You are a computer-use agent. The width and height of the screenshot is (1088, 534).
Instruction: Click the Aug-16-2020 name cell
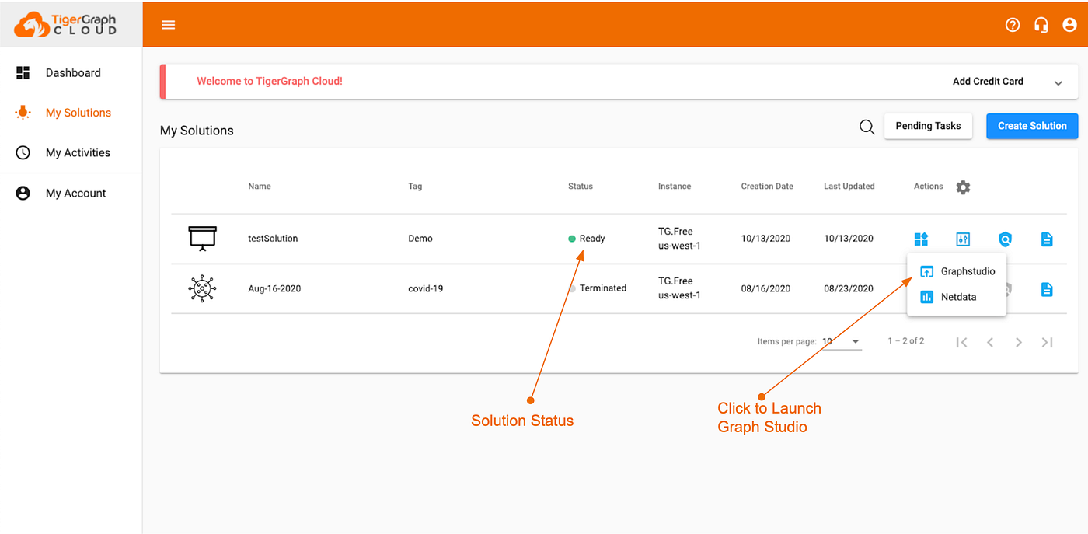point(274,288)
